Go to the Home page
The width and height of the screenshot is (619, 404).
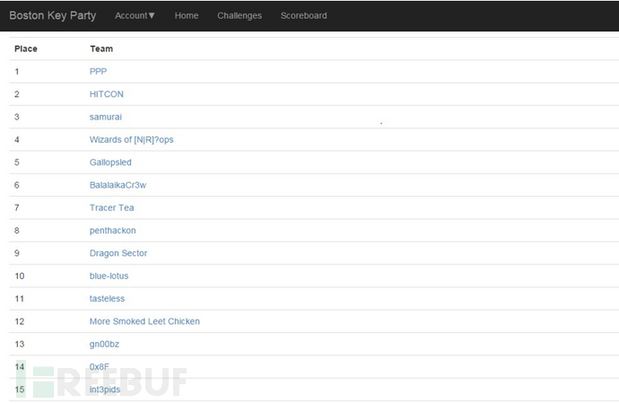click(x=187, y=16)
